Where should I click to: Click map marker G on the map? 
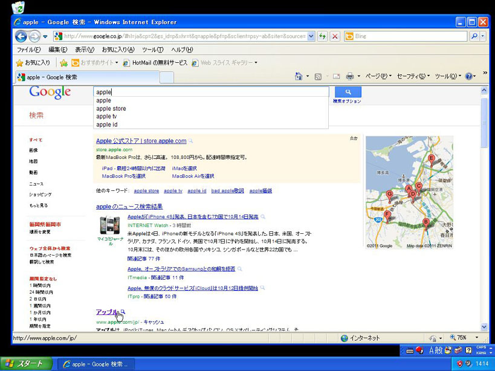pyautogui.click(x=390, y=196)
